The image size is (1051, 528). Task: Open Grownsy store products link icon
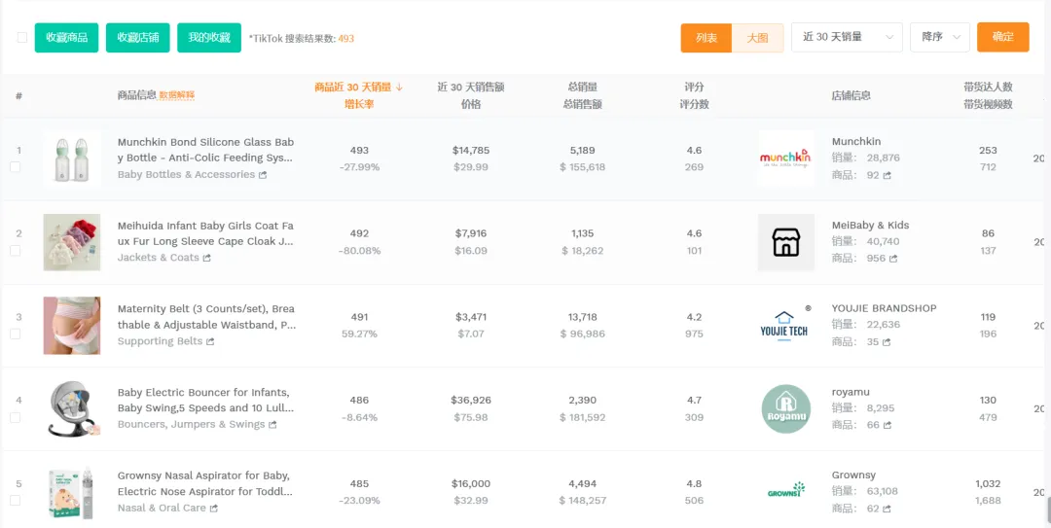pyautogui.click(x=887, y=509)
